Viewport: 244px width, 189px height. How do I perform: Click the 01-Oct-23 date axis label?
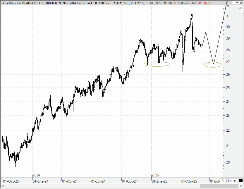point(11,181)
